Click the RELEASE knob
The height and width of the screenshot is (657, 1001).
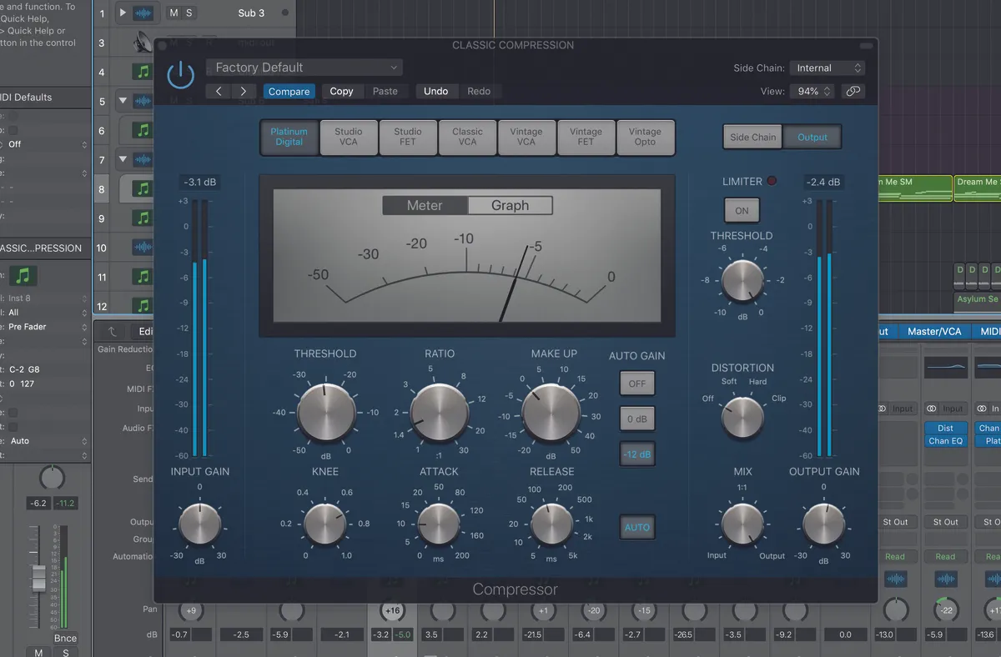tap(551, 524)
